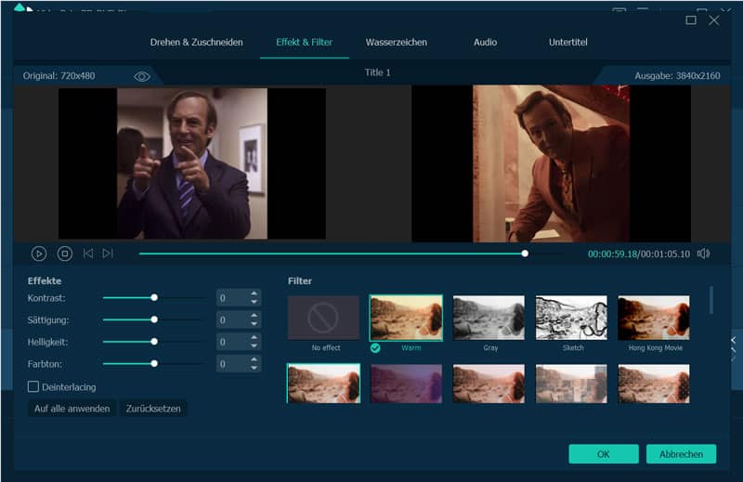Decrease the Sättigung value with the down arrow
The width and height of the screenshot is (743, 482).
click(x=254, y=323)
